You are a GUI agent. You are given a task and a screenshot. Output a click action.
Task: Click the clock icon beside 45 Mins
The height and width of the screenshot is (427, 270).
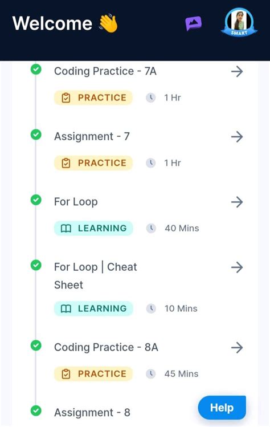151,374
